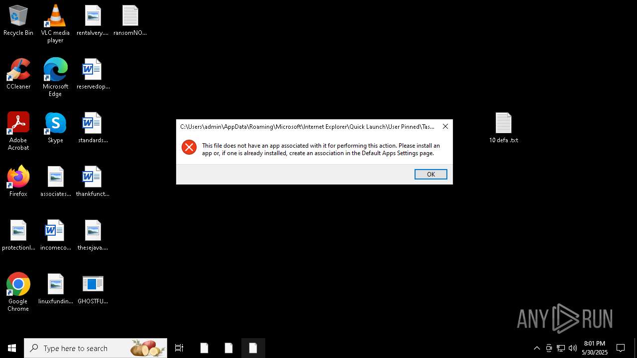Close the file association error dialog
The height and width of the screenshot is (358, 637).
click(x=445, y=126)
